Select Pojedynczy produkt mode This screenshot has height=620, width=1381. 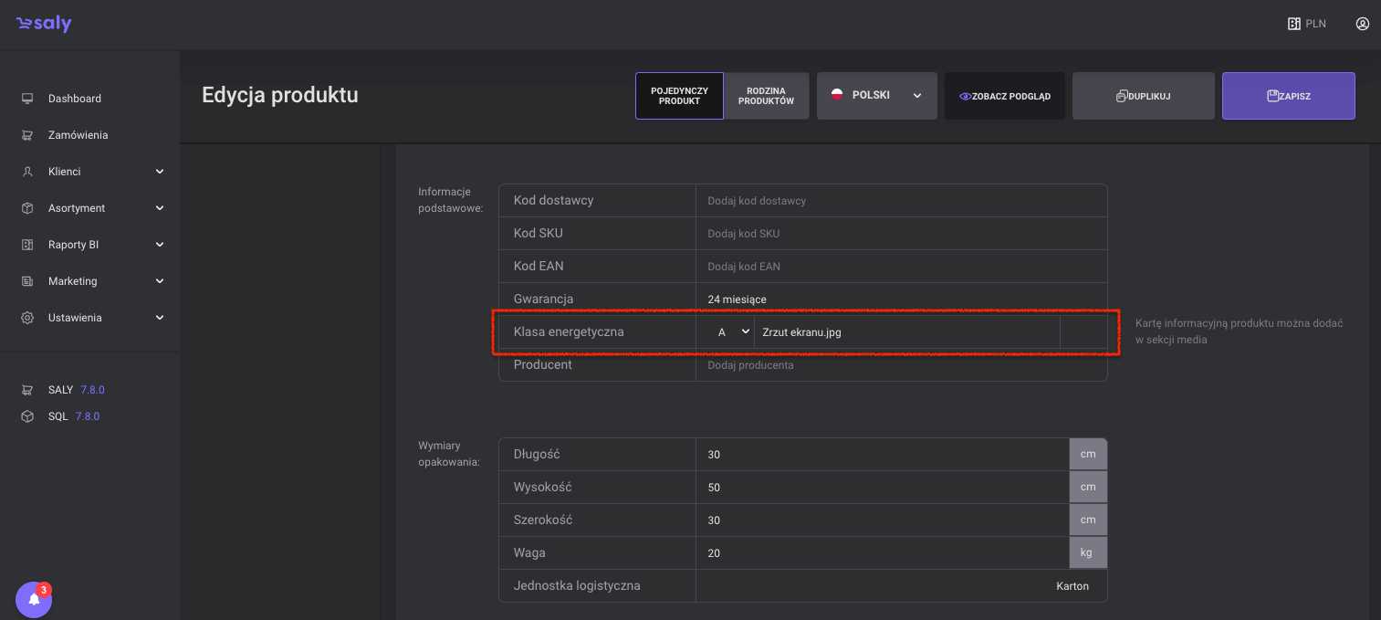tap(679, 96)
